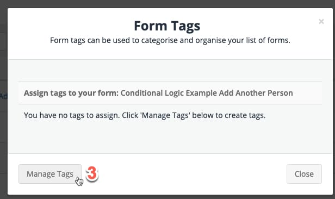Screen dimensions: 335x199
Task: Close the modal using the X icon
Action: (x=321, y=21)
